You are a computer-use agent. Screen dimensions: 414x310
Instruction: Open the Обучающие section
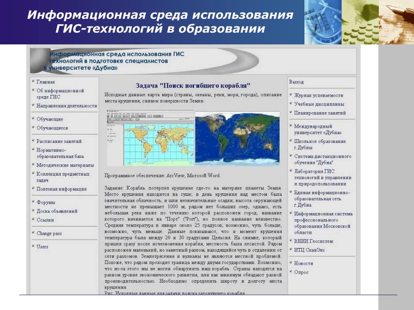coord(50,119)
